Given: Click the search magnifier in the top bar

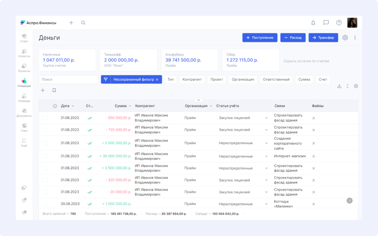Looking at the screenshot, I should [83, 23].
